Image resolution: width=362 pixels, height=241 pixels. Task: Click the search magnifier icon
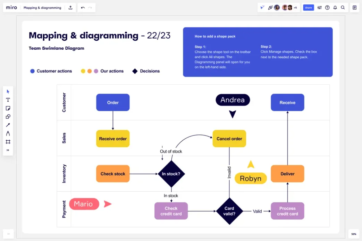click(x=343, y=8)
